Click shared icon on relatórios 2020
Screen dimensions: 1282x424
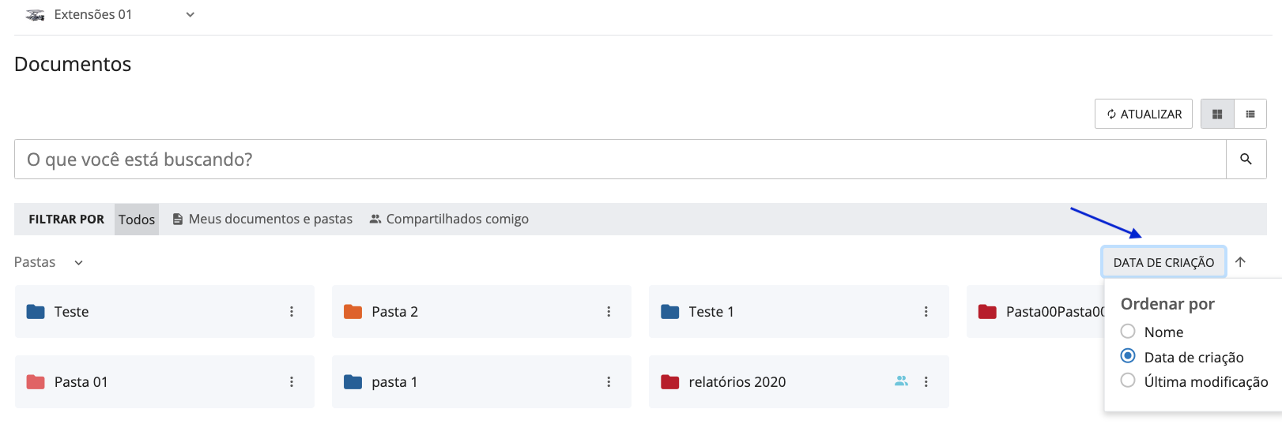click(x=901, y=381)
